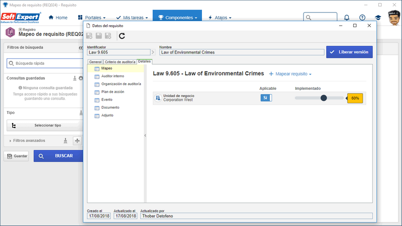The width and height of the screenshot is (402, 226).
Task: Open the Mapear requisito dropdown
Action: coord(290,74)
